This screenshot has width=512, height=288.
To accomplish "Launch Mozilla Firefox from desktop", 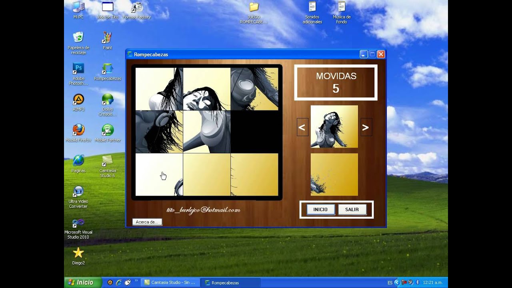I will 78,133.
